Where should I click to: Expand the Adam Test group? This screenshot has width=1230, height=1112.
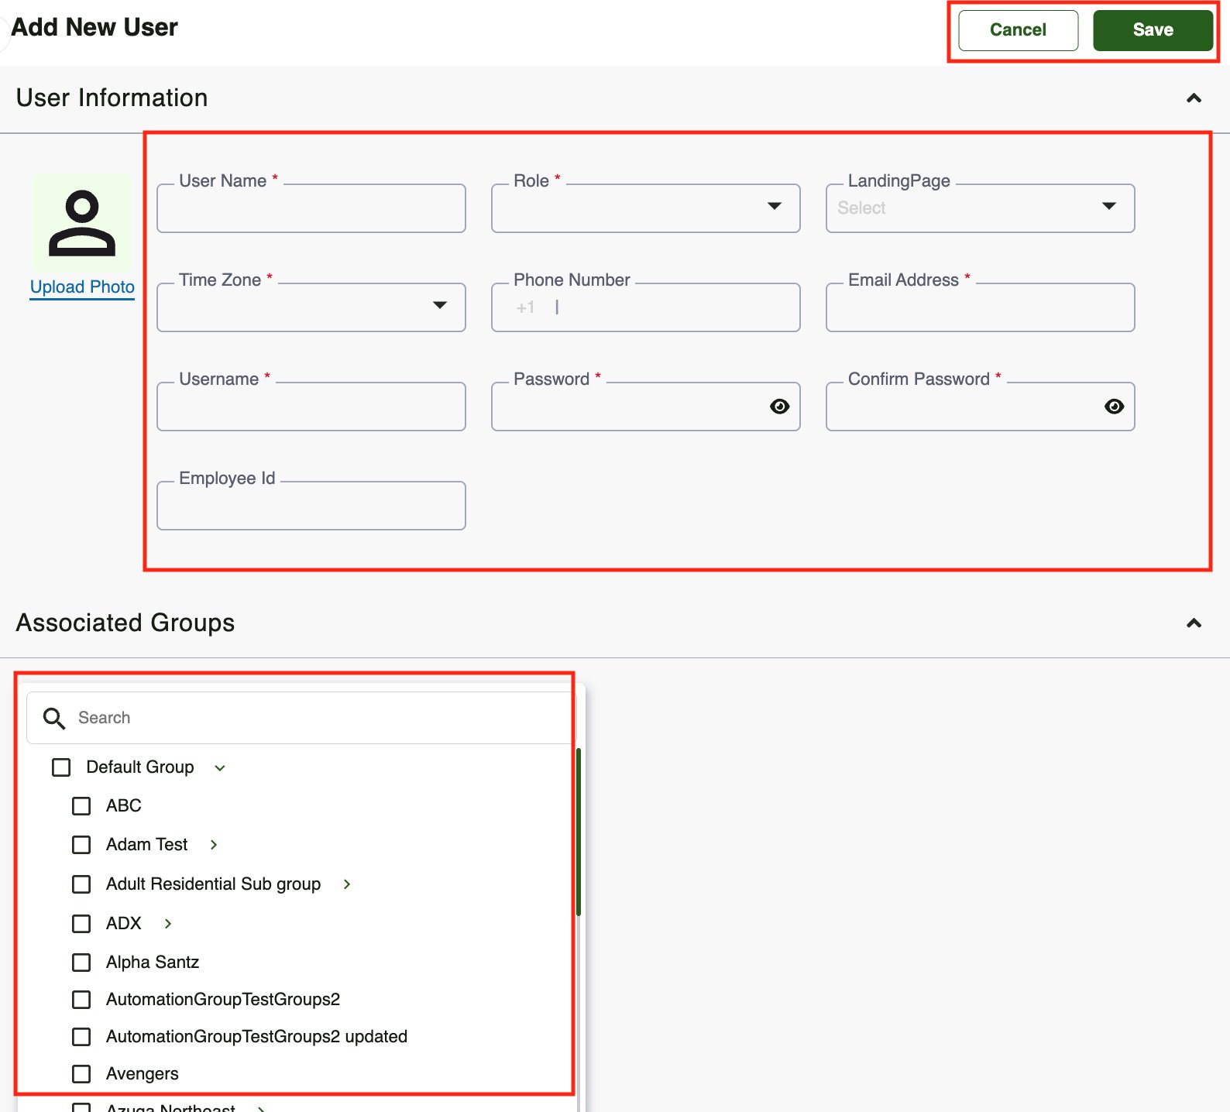pyautogui.click(x=214, y=845)
